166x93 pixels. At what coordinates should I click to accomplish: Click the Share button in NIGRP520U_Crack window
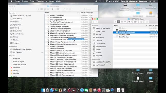coord(141,22)
